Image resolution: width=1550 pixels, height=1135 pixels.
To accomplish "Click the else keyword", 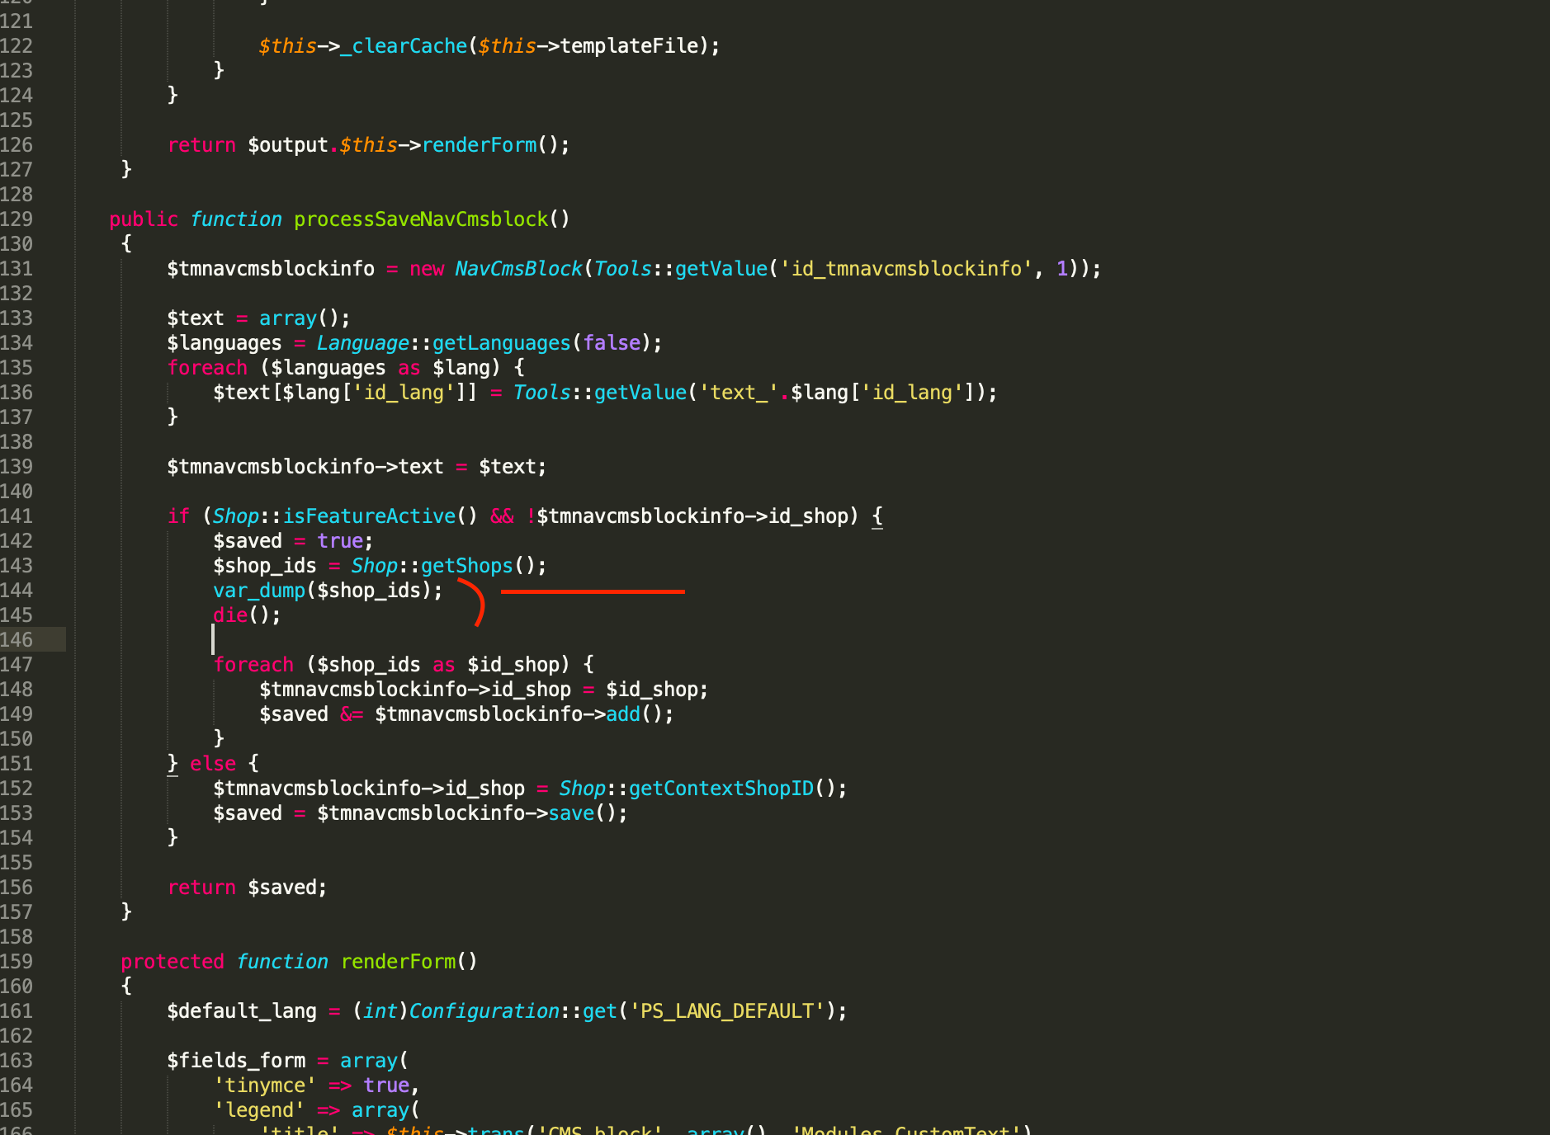I will click(x=213, y=764).
